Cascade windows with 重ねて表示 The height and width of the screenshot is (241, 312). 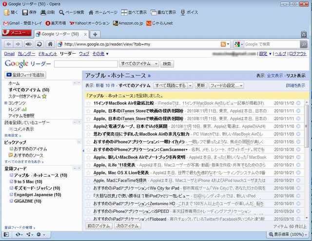[x=163, y=12]
